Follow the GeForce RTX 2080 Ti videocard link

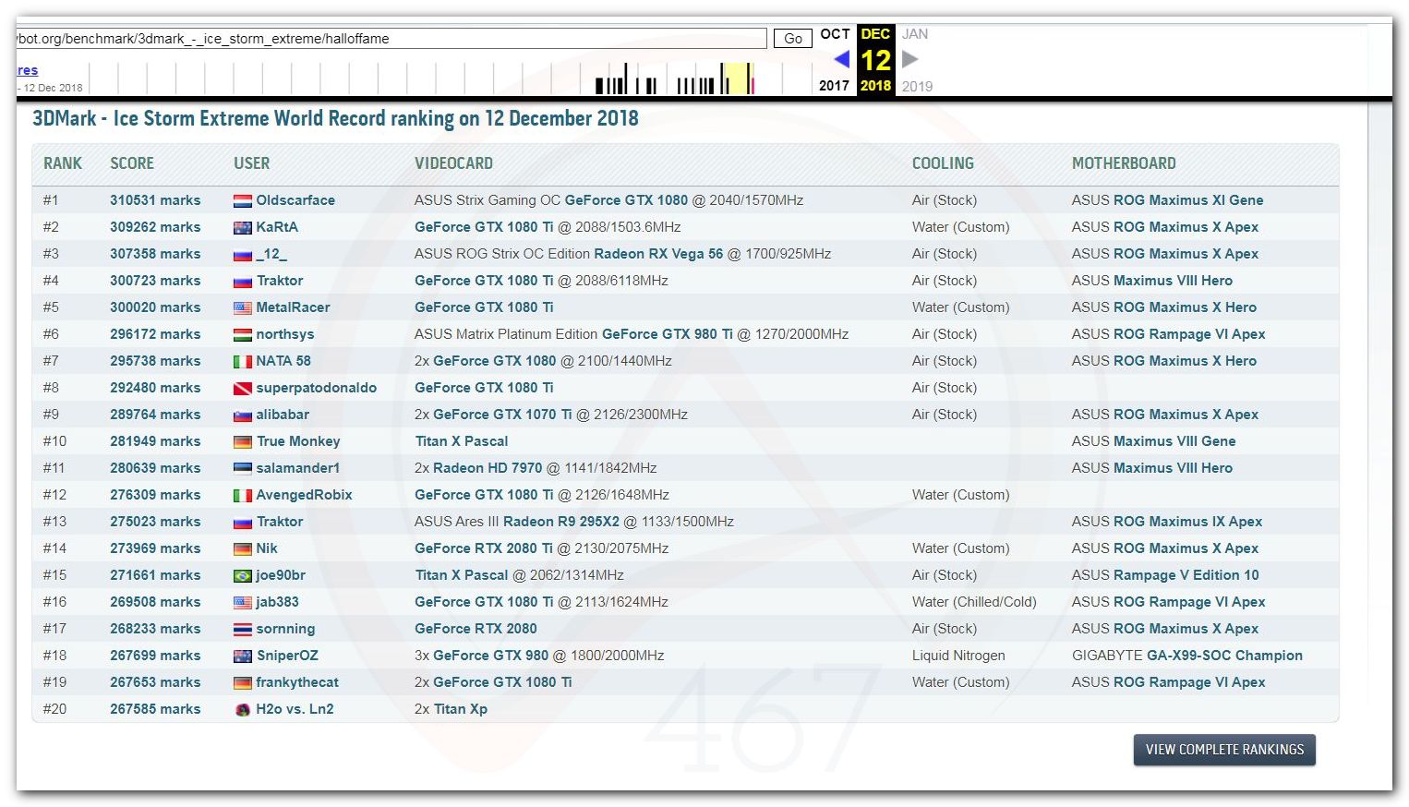click(x=484, y=548)
